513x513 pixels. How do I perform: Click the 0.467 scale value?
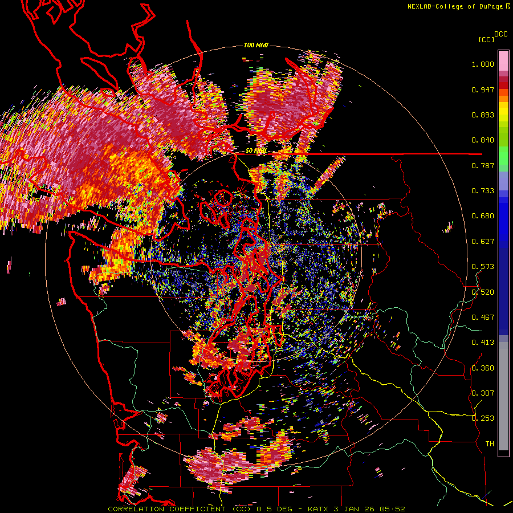(x=483, y=317)
